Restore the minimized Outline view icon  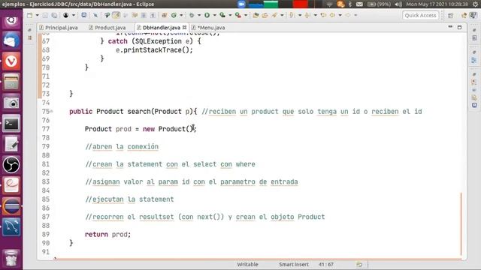point(474,61)
